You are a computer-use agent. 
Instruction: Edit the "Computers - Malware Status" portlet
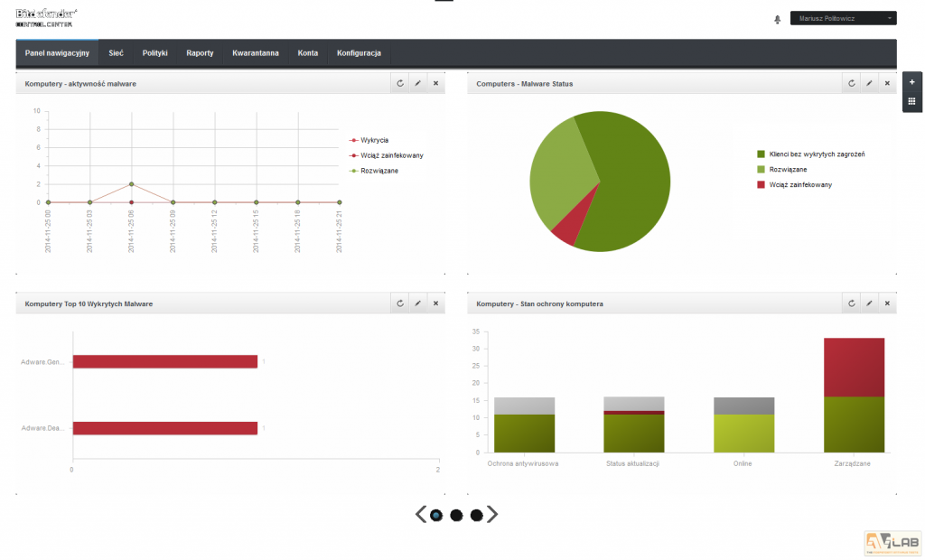(x=868, y=82)
